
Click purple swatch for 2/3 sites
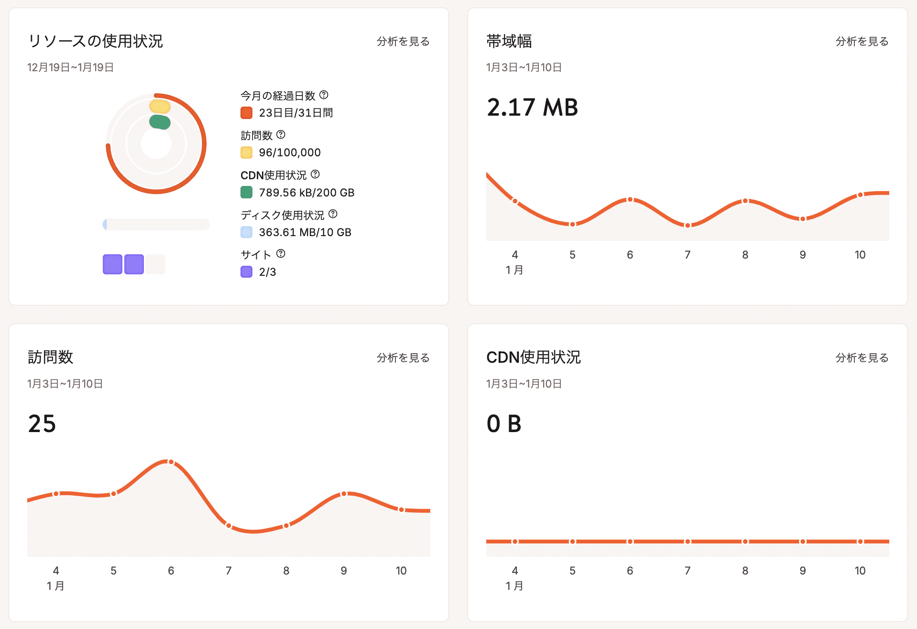pyautogui.click(x=246, y=272)
